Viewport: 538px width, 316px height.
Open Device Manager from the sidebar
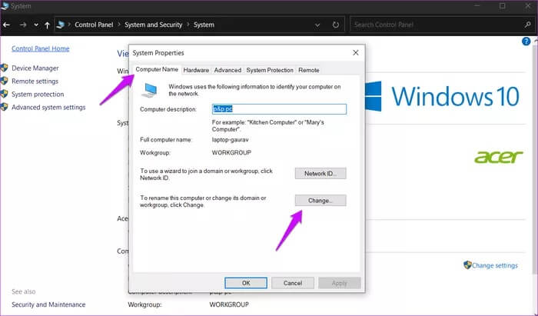[x=35, y=68]
